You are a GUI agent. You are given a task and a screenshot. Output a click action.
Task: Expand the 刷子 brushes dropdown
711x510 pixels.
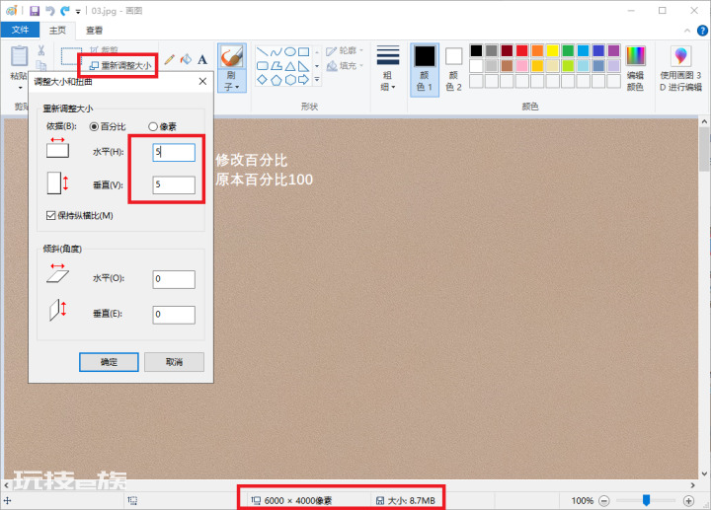click(x=232, y=81)
